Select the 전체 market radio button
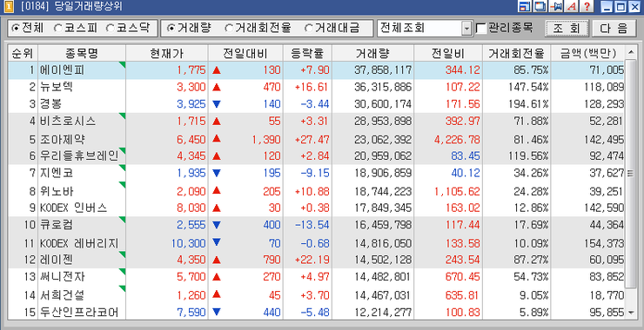Viewport: 644px width, 330px height. (x=16, y=29)
